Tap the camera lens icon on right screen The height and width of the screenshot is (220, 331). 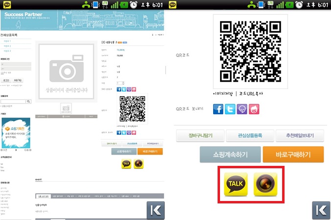coord(265,184)
